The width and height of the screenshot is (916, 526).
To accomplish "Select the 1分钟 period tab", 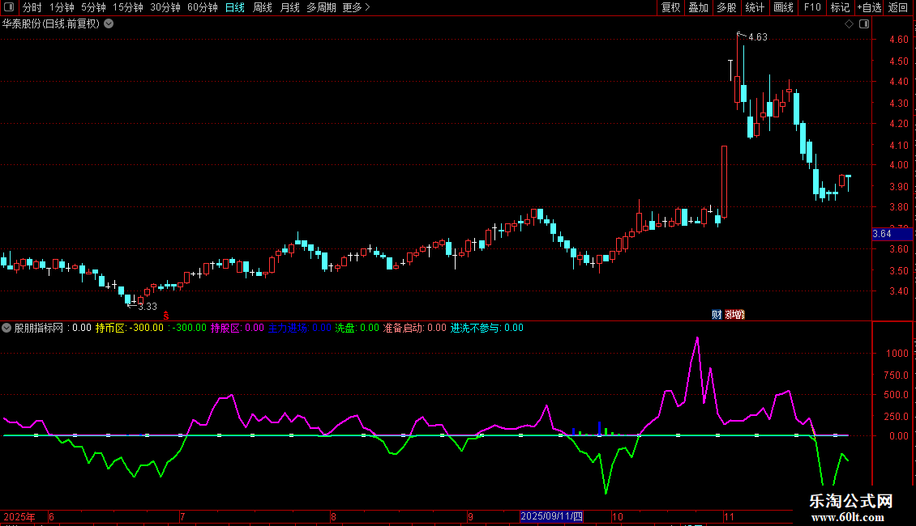I will [62, 7].
